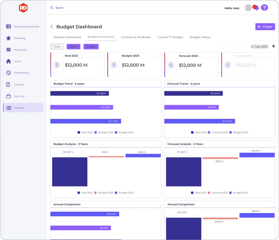Click the $12,019K bar in Budget Trend
The image size is (279, 240).
(x=82, y=107)
